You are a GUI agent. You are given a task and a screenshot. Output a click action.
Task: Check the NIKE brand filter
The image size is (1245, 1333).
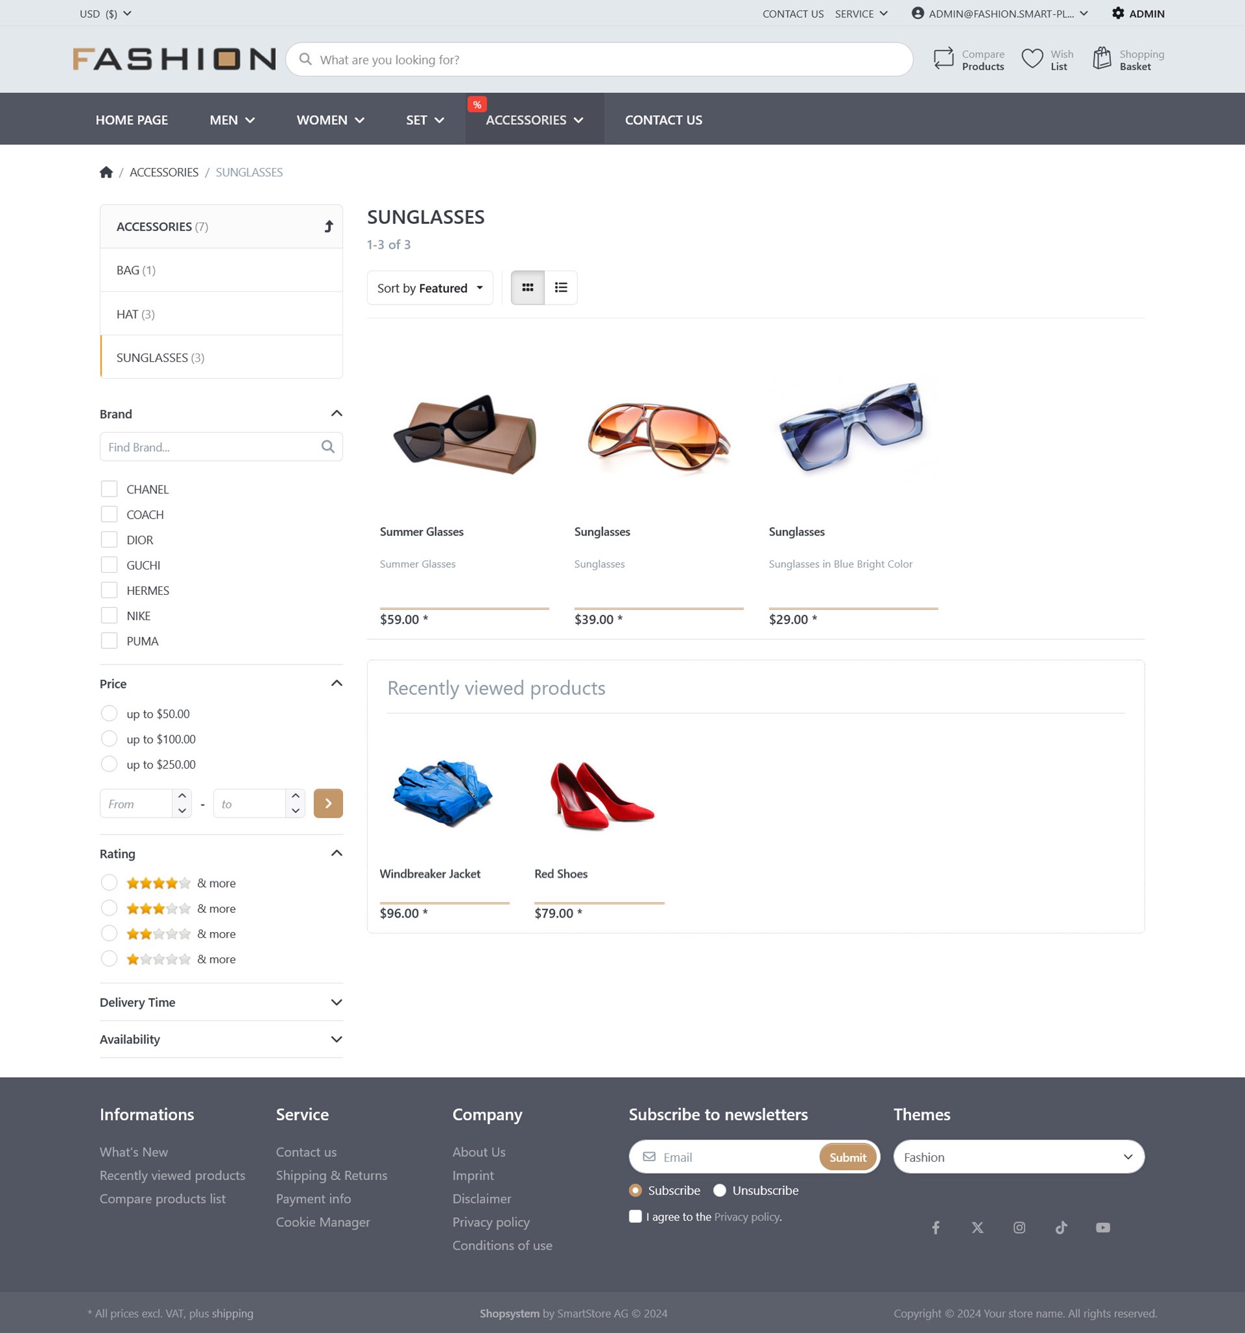coord(109,616)
